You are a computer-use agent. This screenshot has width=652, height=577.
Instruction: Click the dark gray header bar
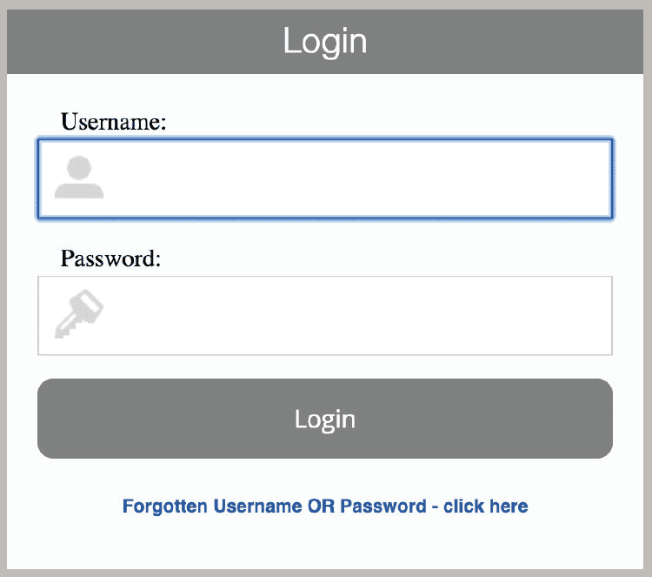130,41
